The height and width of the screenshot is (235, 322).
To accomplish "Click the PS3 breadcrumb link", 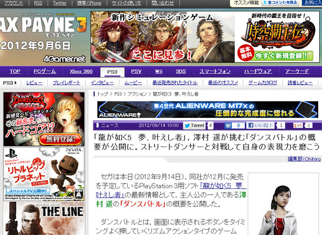I will (118, 94).
